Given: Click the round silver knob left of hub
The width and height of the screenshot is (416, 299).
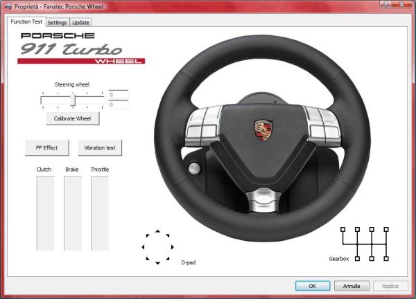Looking at the screenshot, I should coord(194,168).
